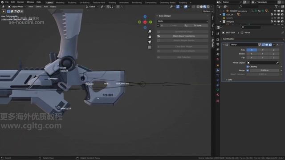Toggle the viewport overlays button

pos(186,7)
